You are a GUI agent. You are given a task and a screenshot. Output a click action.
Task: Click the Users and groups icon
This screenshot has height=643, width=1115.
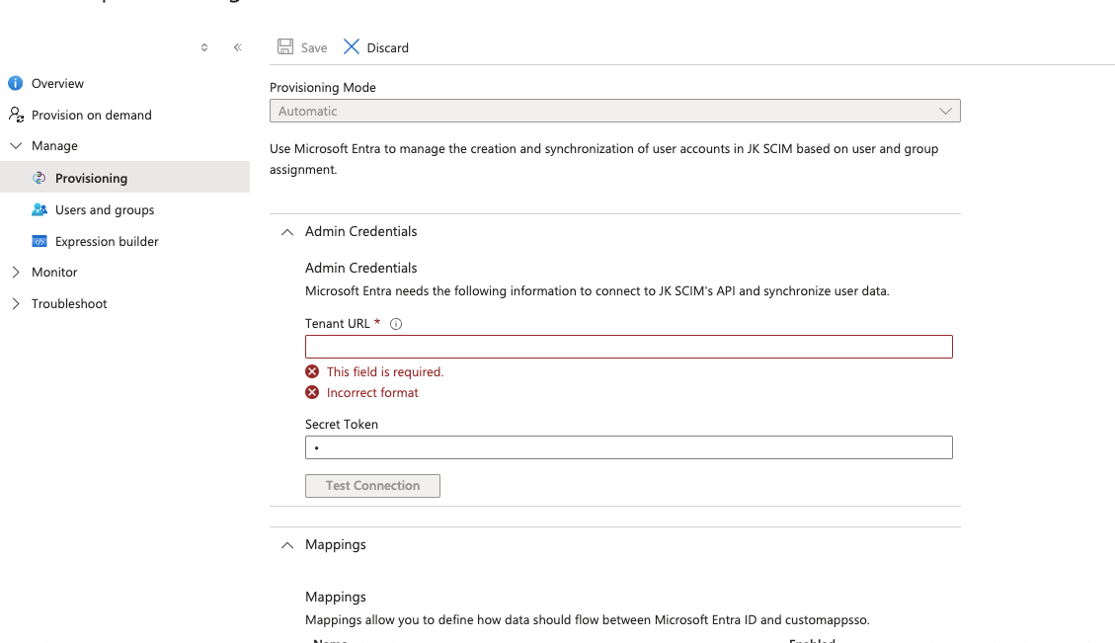click(x=40, y=209)
